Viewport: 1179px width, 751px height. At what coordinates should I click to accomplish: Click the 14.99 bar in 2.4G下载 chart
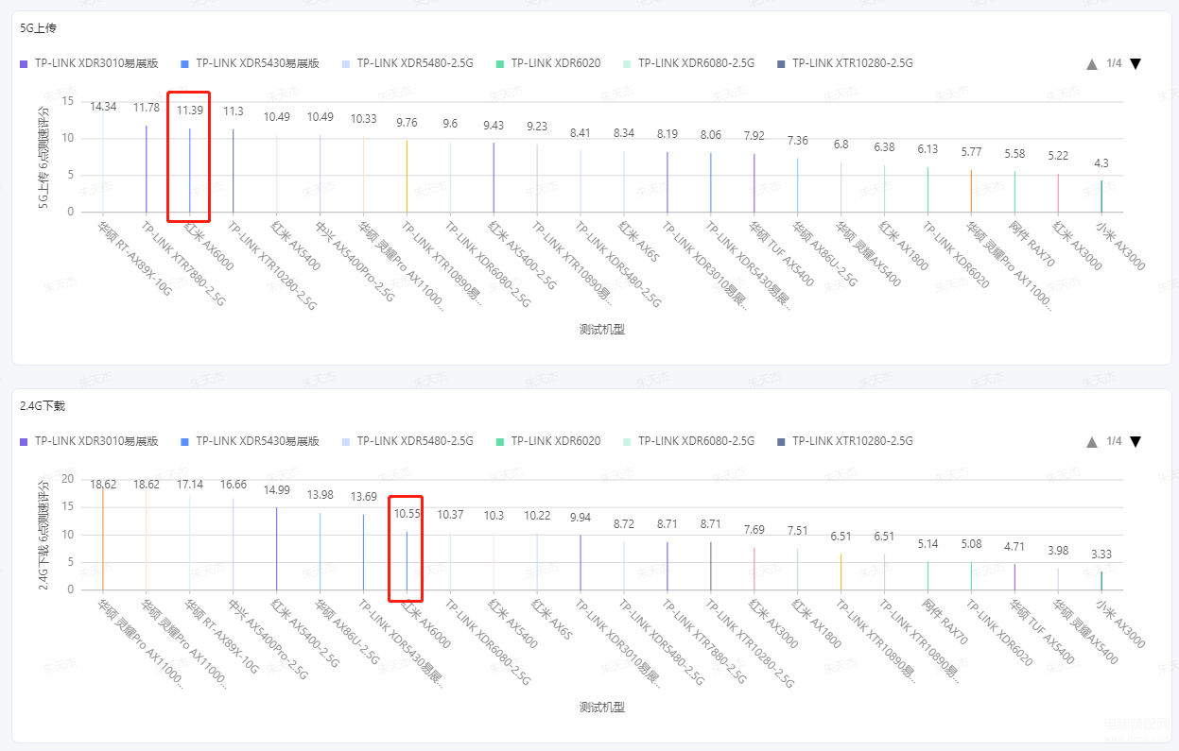277,548
